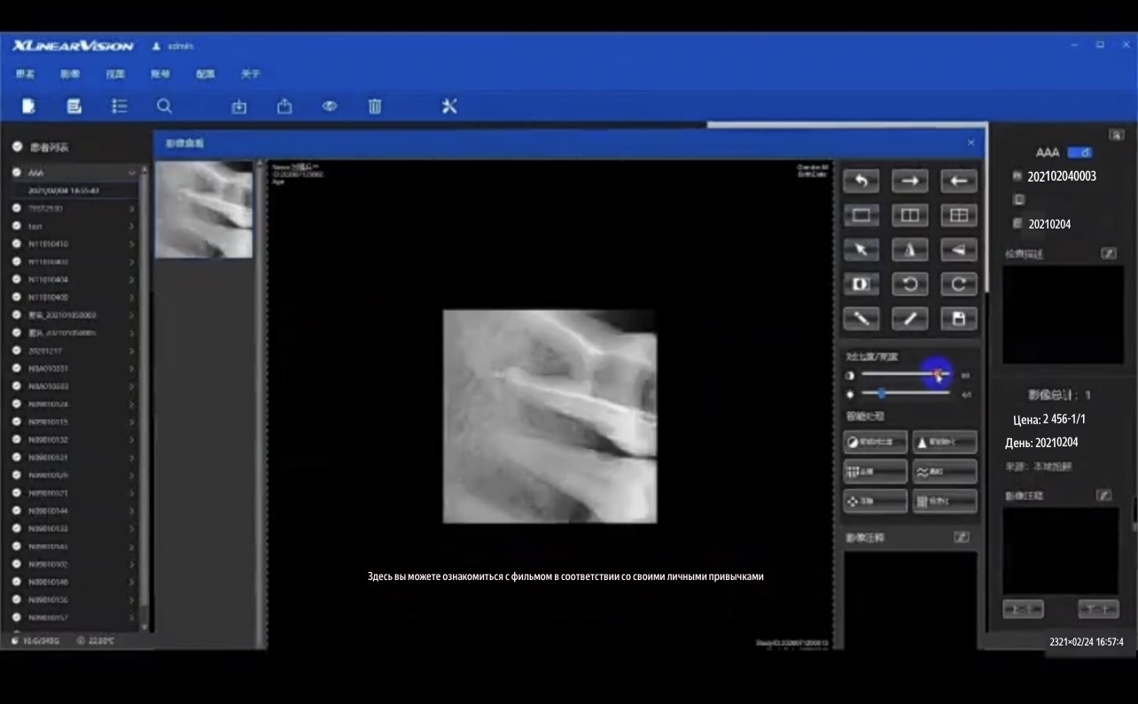Toggle check circle beside patient N11010410

click(x=17, y=244)
